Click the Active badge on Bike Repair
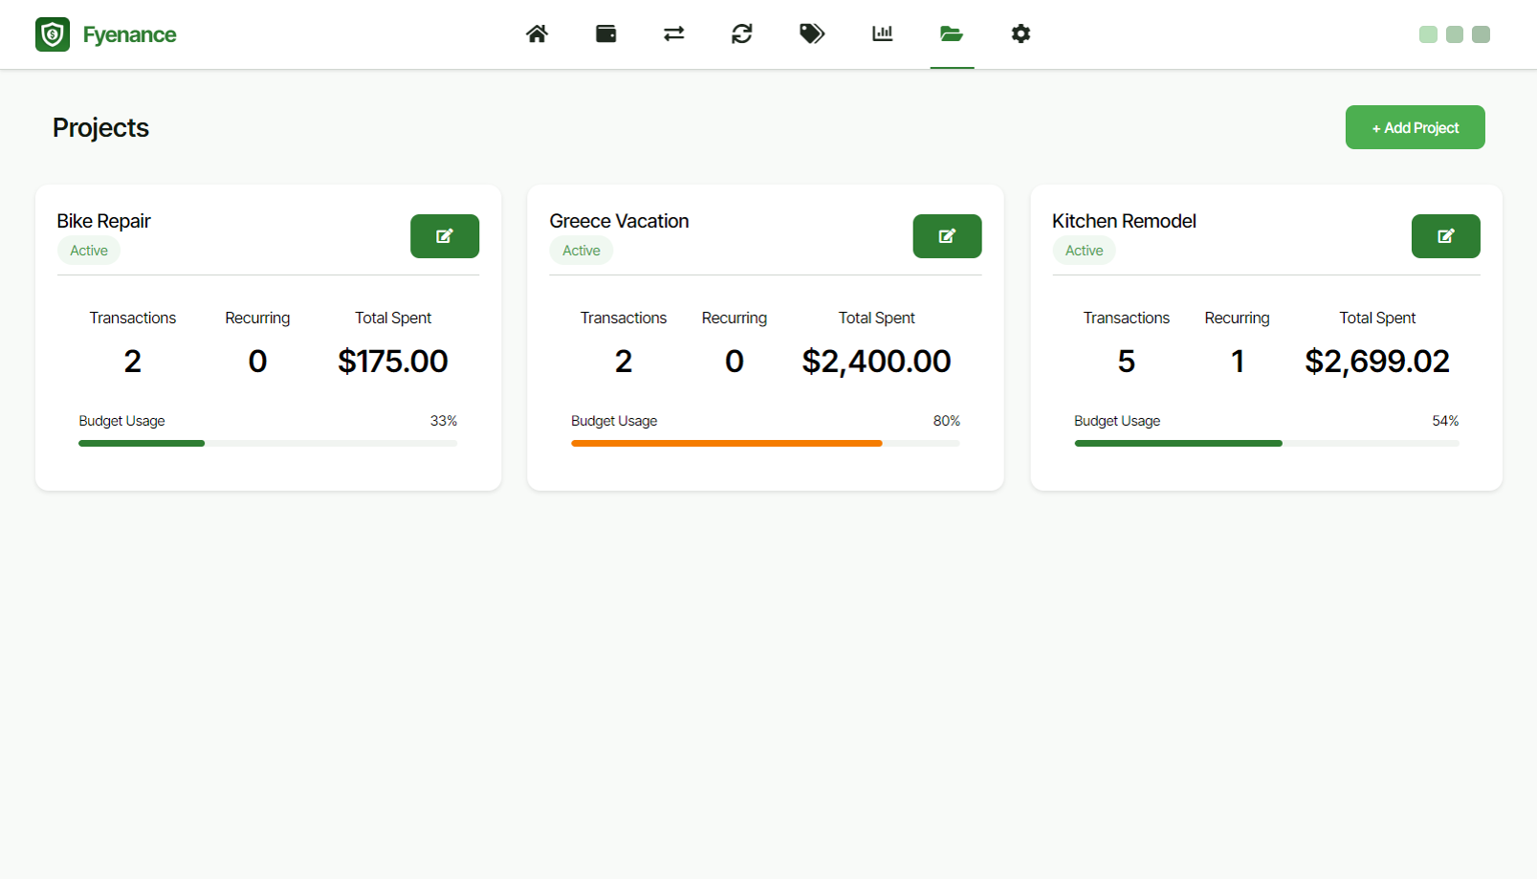The height and width of the screenshot is (879, 1537). point(88,250)
